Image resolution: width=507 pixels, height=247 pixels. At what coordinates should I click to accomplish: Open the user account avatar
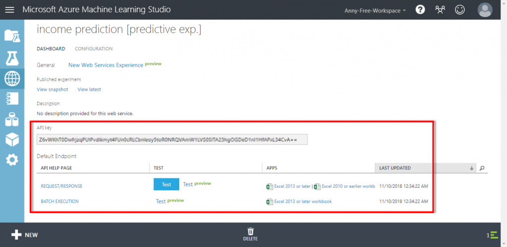485,10
